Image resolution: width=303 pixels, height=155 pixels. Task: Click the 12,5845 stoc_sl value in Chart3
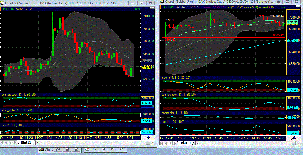tap(292, 90)
